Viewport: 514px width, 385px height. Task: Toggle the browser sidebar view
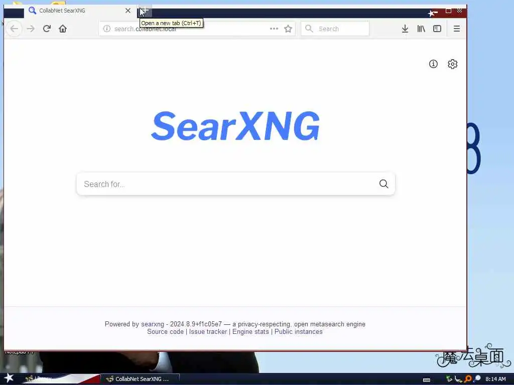[x=437, y=29]
